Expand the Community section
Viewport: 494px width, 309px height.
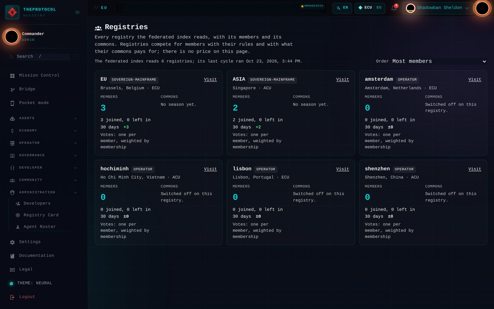43,180
